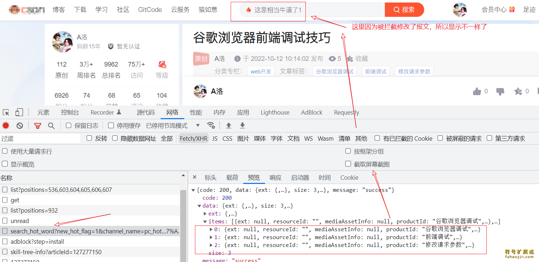Collapse the data node
Viewport: 539px width, 262px height.
200,206
